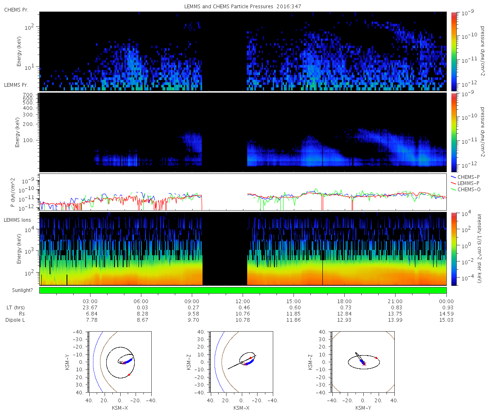
Task: Click the 09:00 time axis tick label
Action: pos(192,301)
